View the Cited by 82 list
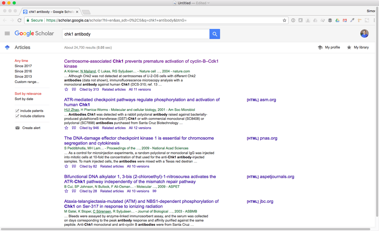379x231 pixels. click(x=88, y=166)
